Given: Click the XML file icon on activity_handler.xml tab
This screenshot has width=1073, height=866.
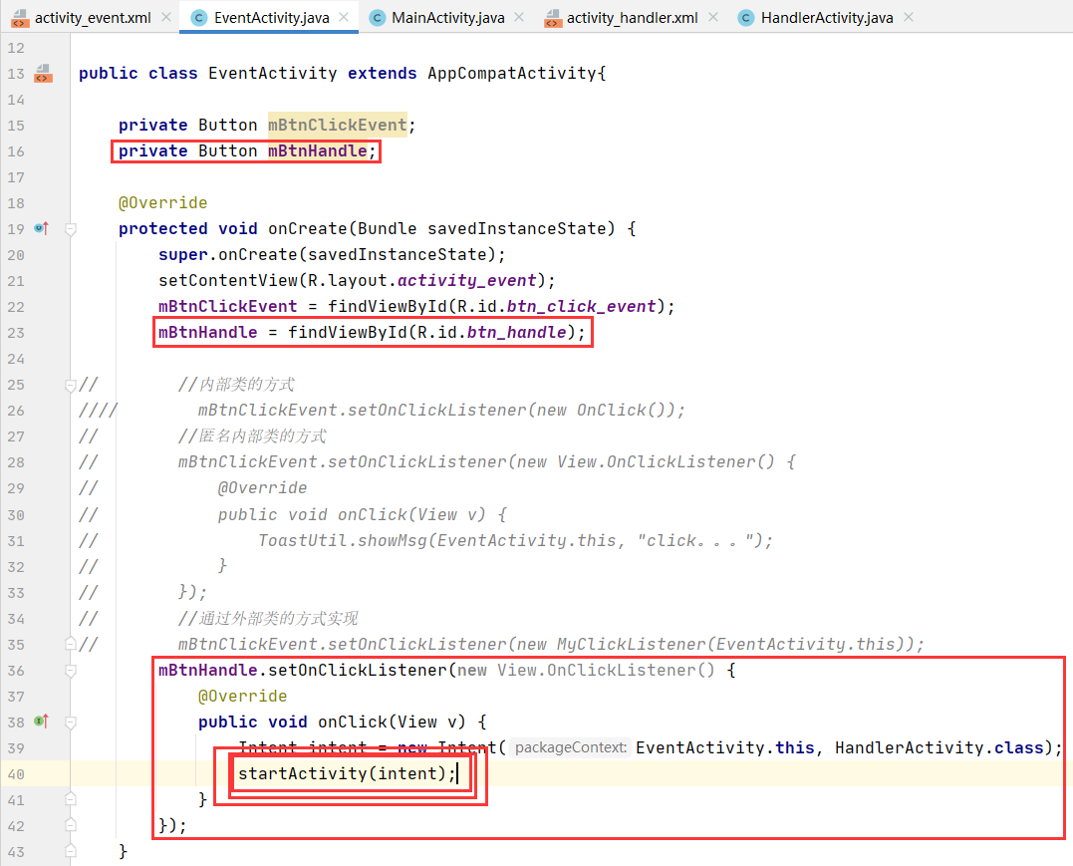Looking at the screenshot, I should click(x=552, y=18).
